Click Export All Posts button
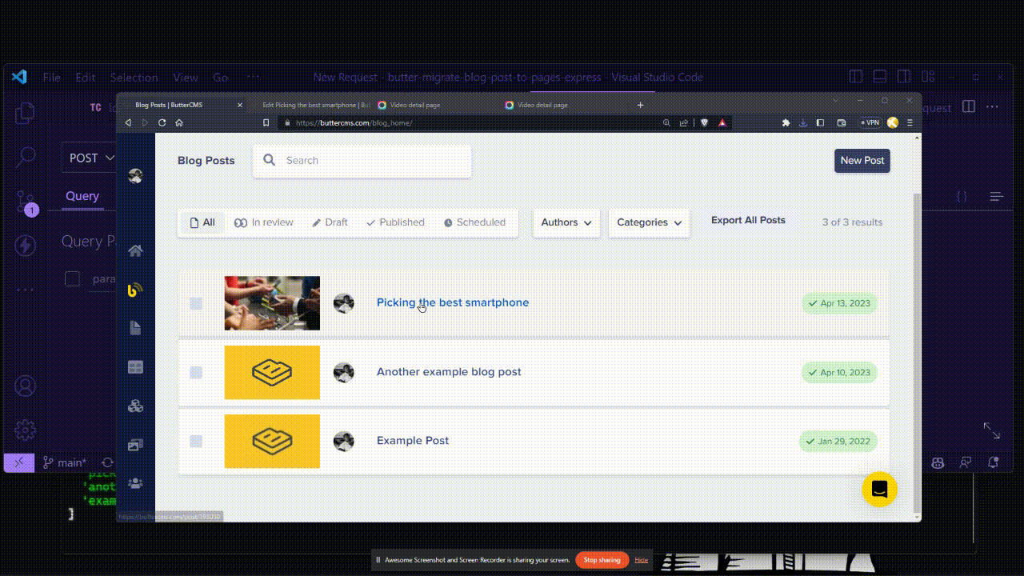This screenshot has width=1024, height=576. [x=748, y=221]
